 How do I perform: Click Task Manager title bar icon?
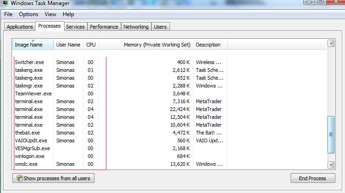point(5,3)
